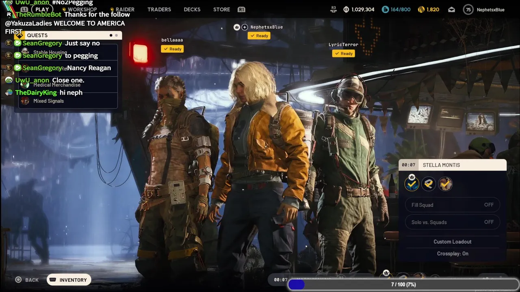Click the touchpad icon on INVENTORY button

(x=53, y=279)
